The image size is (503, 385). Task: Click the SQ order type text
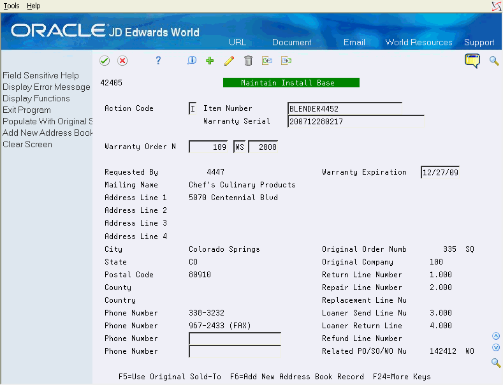(x=470, y=249)
